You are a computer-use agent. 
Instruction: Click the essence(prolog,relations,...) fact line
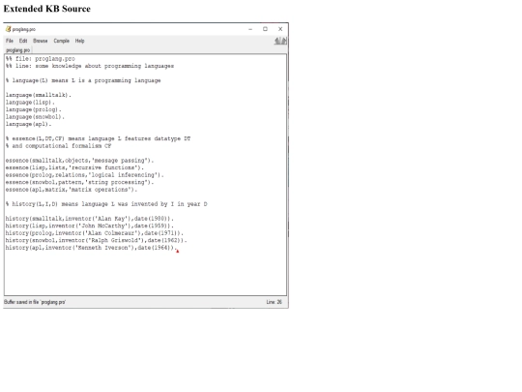pyautogui.click(x=84, y=175)
